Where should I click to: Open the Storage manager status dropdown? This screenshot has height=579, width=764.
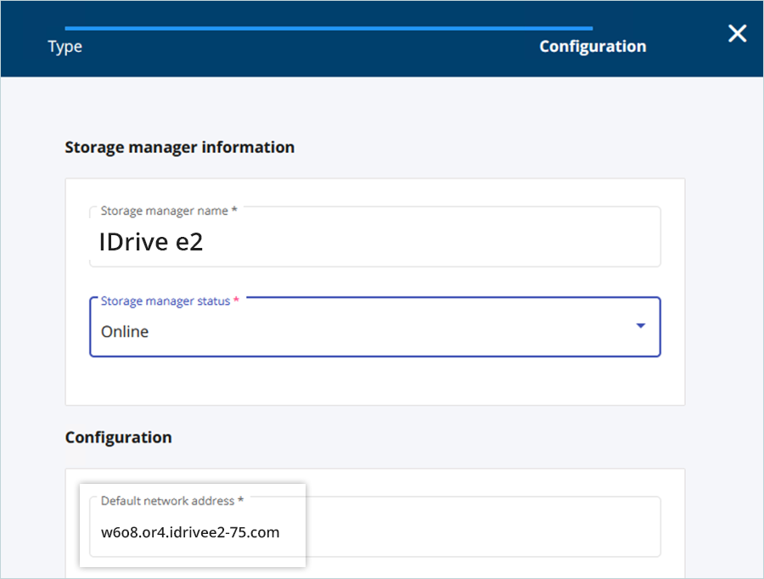click(x=374, y=328)
